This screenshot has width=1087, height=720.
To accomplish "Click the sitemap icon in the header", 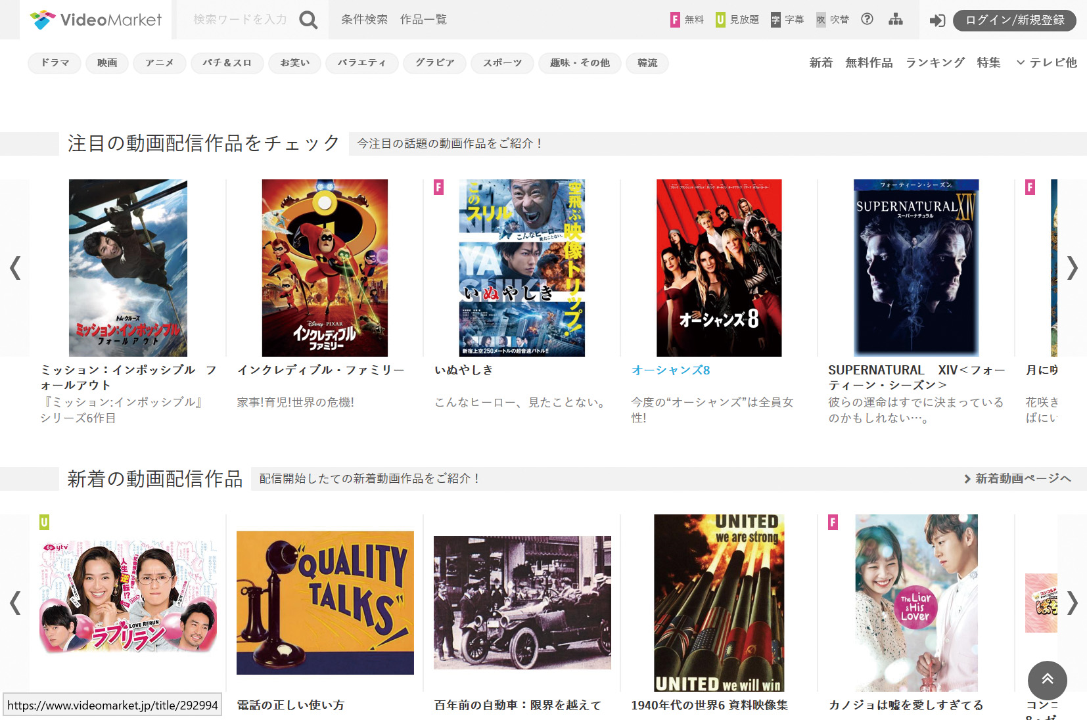I will click(x=895, y=20).
